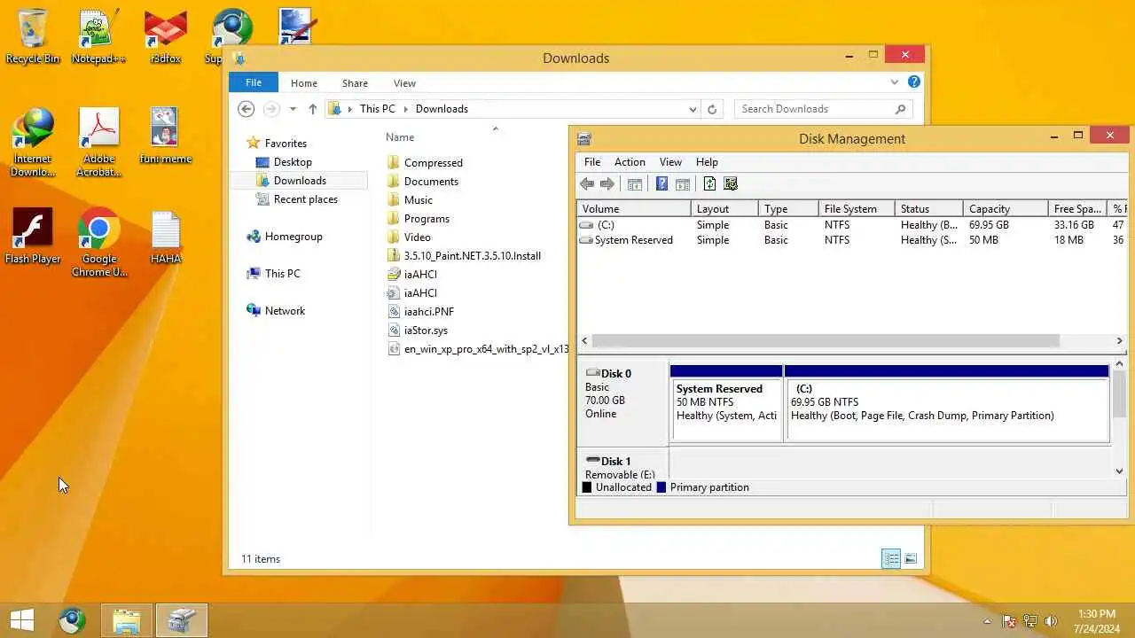
Task: Select Internet Download Manager desktop icon
Action: point(33,142)
